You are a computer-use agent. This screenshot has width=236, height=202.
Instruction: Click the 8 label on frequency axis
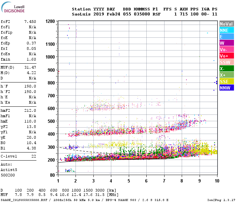pos(182,181)
